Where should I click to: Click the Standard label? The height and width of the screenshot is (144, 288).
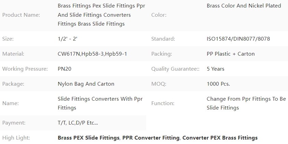click(x=163, y=39)
